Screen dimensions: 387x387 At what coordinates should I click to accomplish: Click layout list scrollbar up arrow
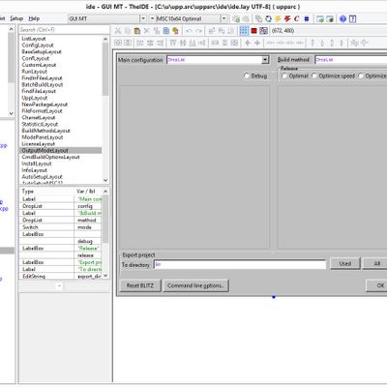pyautogui.click(x=105, y=39)
